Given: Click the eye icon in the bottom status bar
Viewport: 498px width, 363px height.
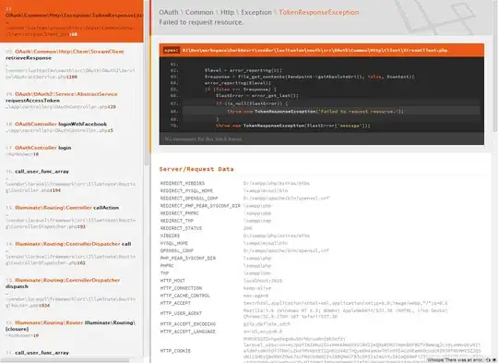Looking at the screenshot, I should click(x=489, y=360).
